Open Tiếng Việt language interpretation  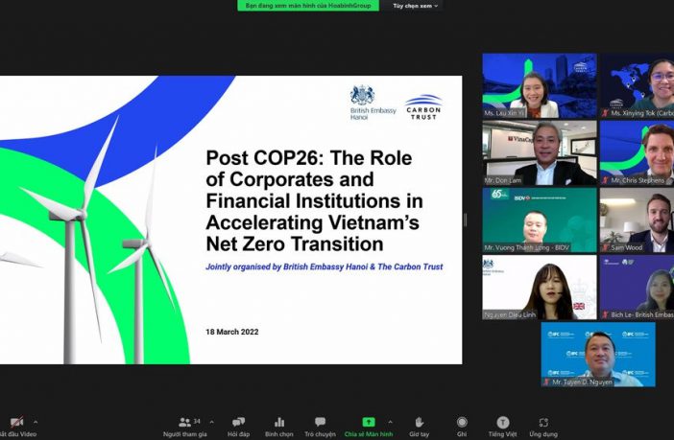pyautogui.click(x=502, y=422)
